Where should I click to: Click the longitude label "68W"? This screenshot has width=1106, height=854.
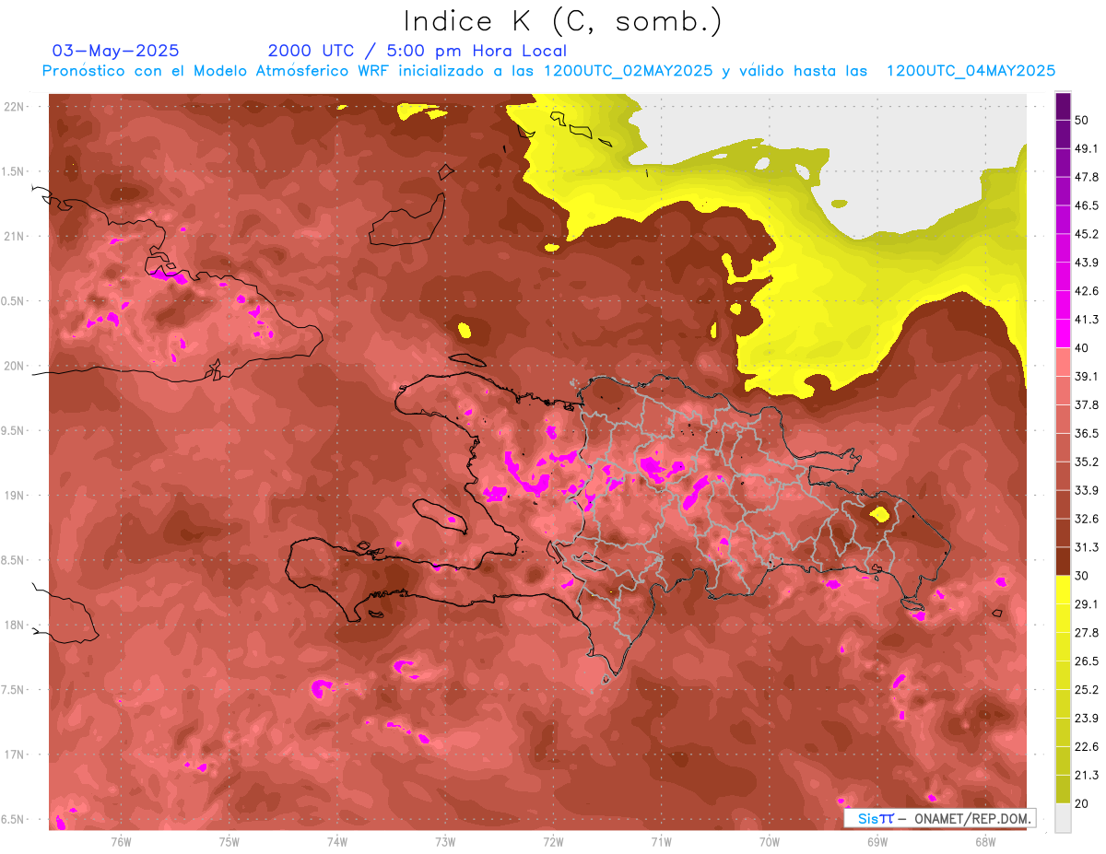click(x=985, y=841)
